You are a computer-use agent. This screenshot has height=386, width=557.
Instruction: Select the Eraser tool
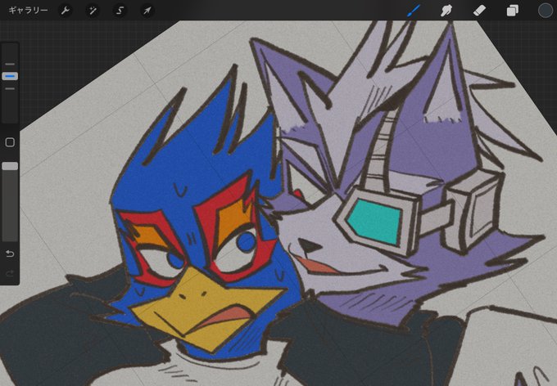(479, 11)
